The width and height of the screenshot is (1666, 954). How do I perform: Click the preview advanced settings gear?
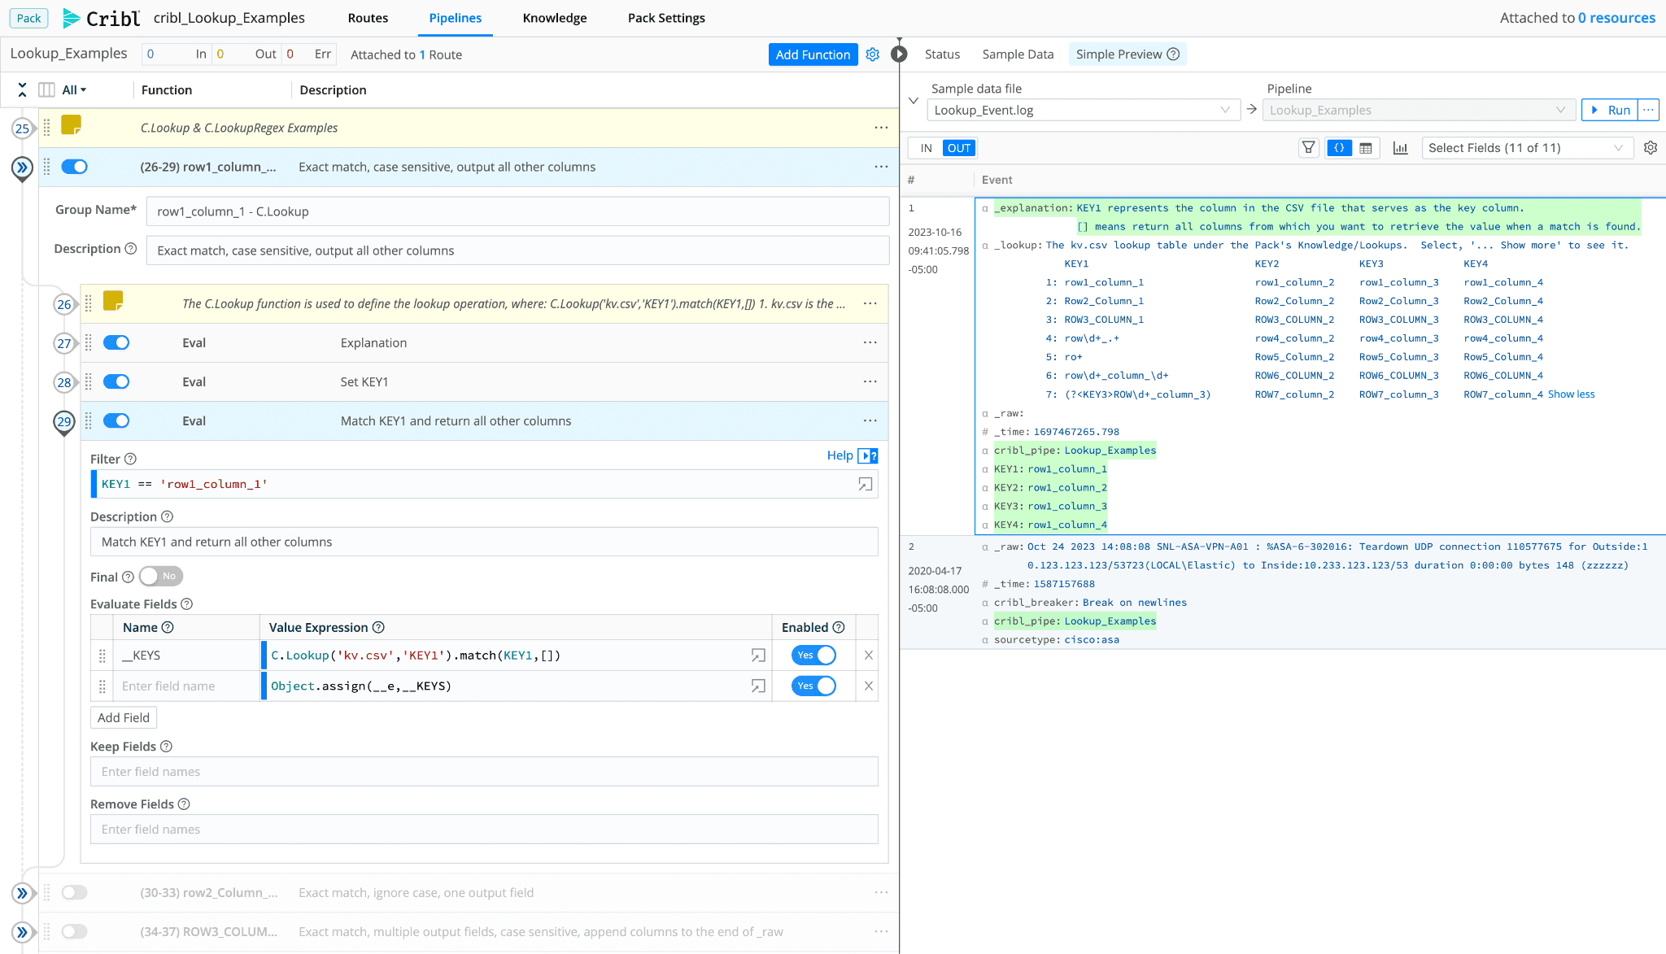(1651, 148)
